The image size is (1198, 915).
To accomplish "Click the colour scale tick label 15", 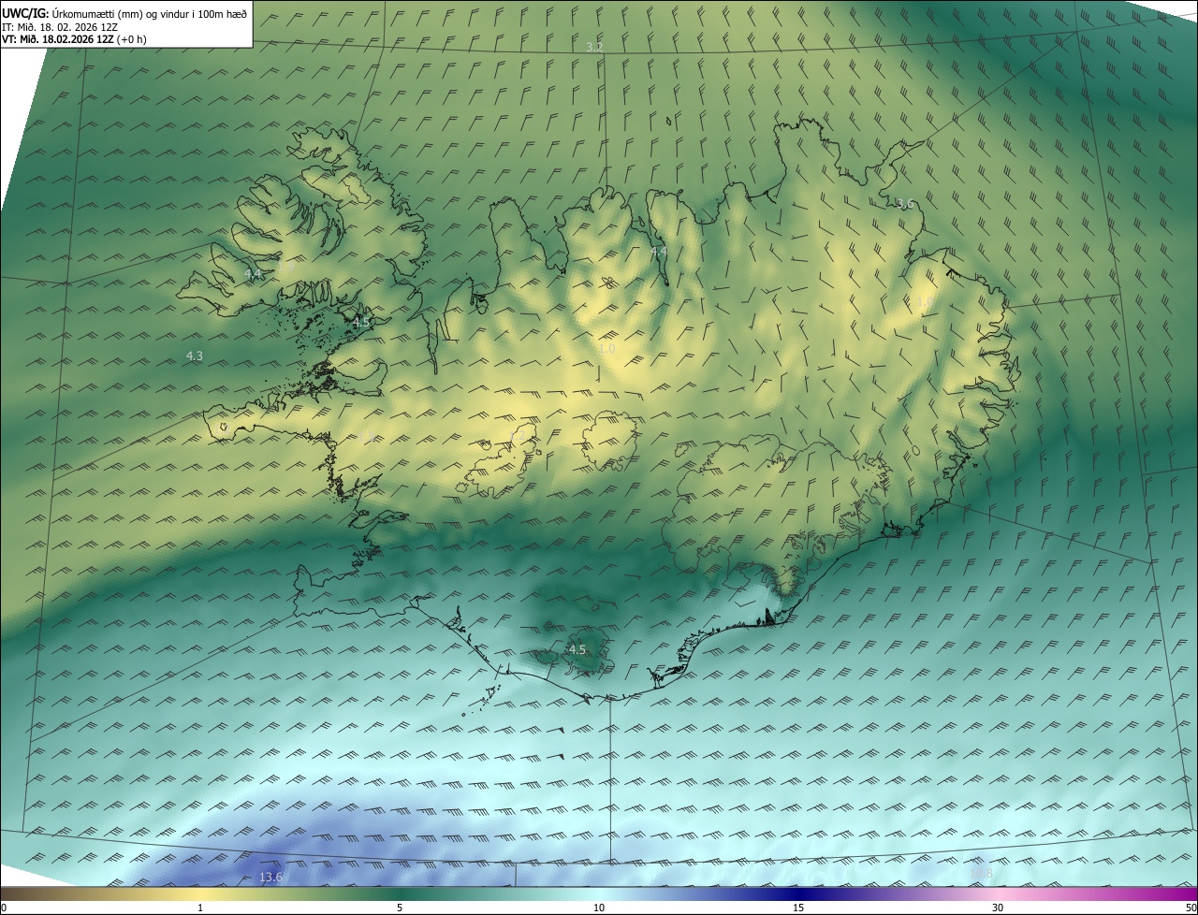I will [x=798, y=908].
